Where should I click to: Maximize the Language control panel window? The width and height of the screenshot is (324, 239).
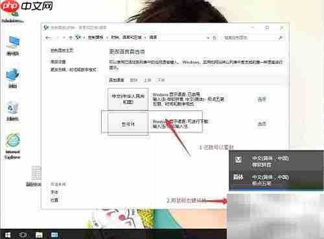pos(267,28)
